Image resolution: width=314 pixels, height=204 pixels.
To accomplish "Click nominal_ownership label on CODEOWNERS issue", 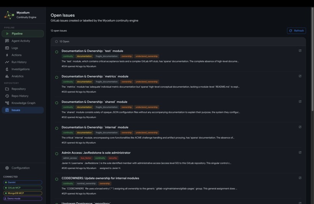I will (86, 184).
